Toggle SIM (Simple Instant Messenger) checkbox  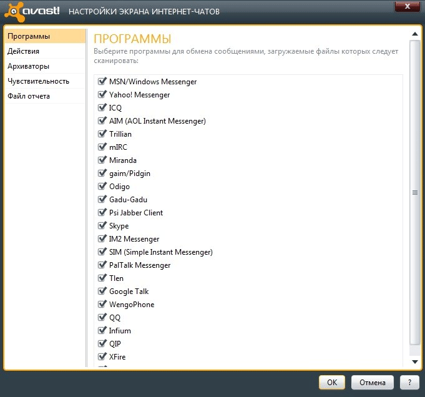pyautogui.click(x=102, y=252)
